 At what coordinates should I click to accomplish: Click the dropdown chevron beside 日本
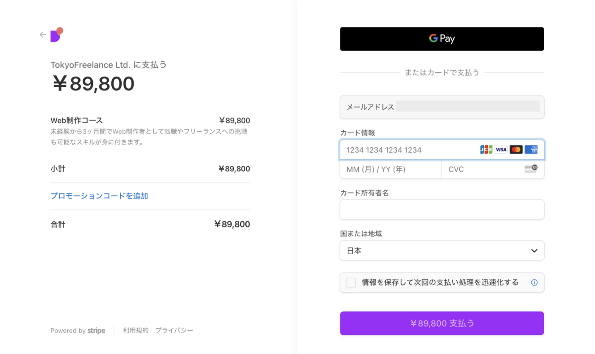coord(534,251)
